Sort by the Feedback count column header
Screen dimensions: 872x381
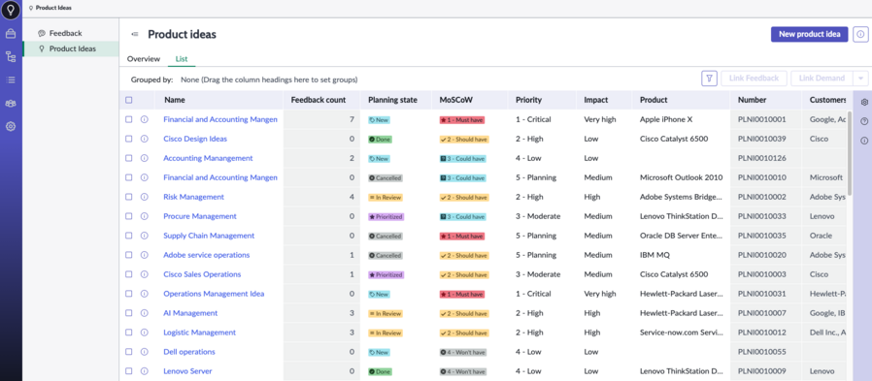319,100
